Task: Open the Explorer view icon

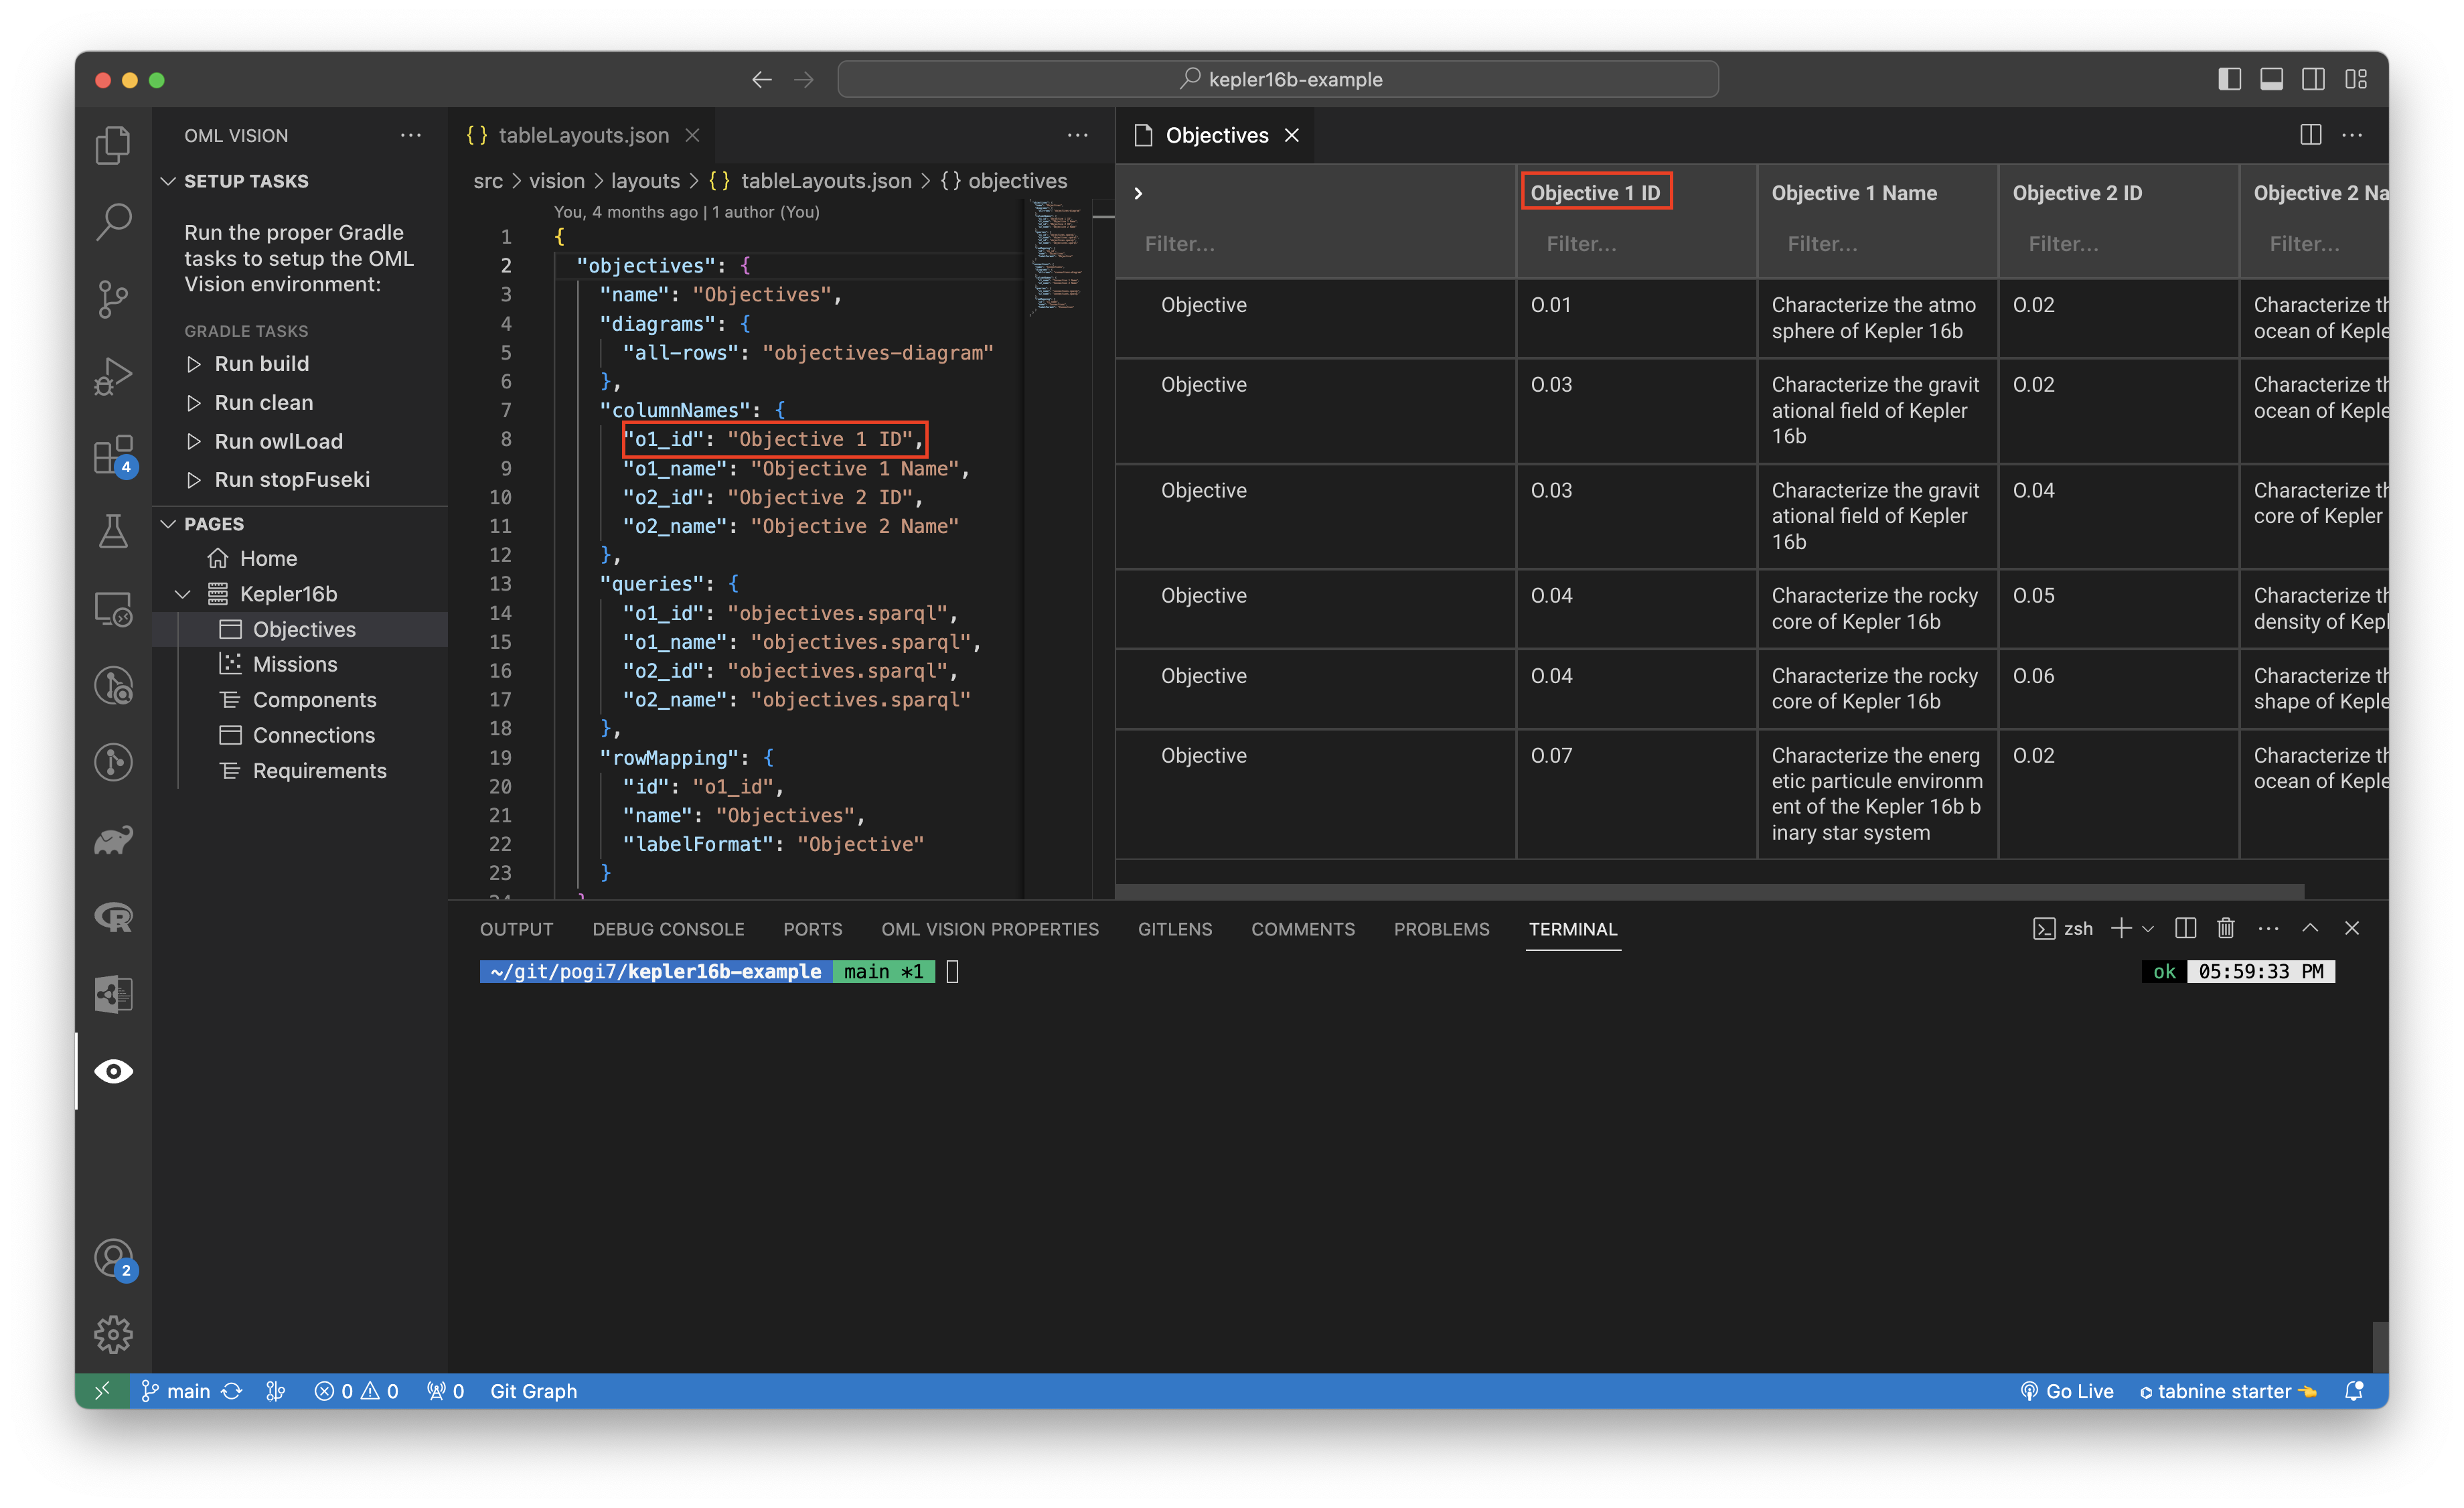Action: [x=113, y=145]
